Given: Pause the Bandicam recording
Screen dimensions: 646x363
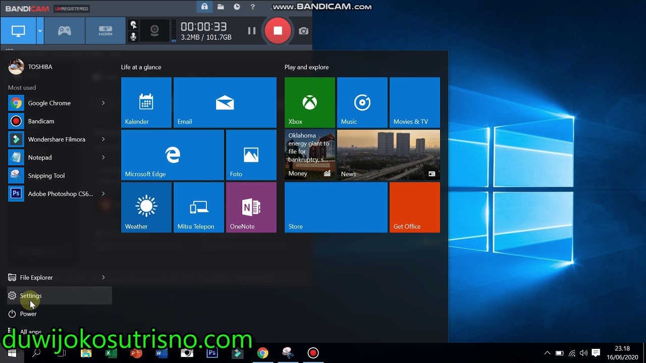Looking at the screenshot, I should tap(251, 31).
